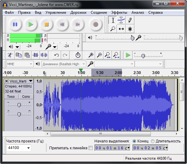Screen dimensions: 187x164
Task: Enable the Прилипать к линейке checkbox
Action: (x=90, y=148)
